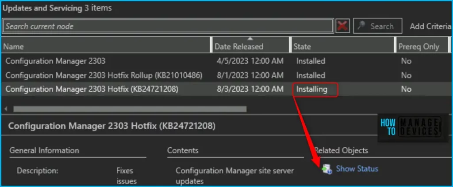Click Configuration Manager site server updates text
This screenshot has height=187, width=453.
(x=234, y=176)
